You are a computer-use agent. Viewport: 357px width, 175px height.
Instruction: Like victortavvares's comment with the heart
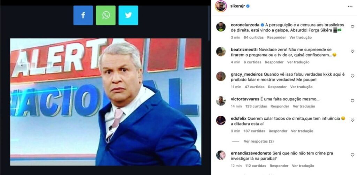click(x=352, y=101)
